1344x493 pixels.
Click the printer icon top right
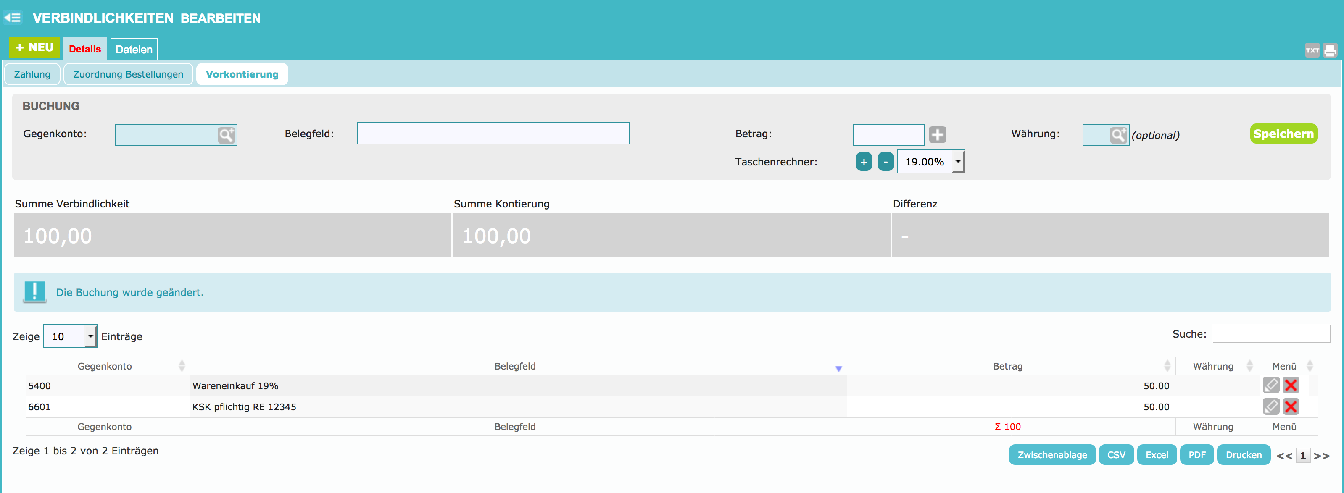click(x=1330, y=50)
